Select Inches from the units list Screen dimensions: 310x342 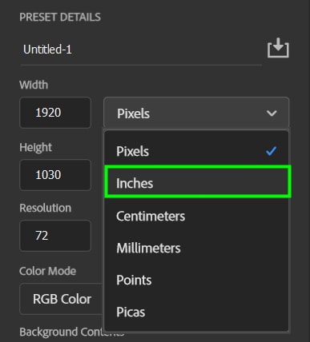(x=197, y=183)
